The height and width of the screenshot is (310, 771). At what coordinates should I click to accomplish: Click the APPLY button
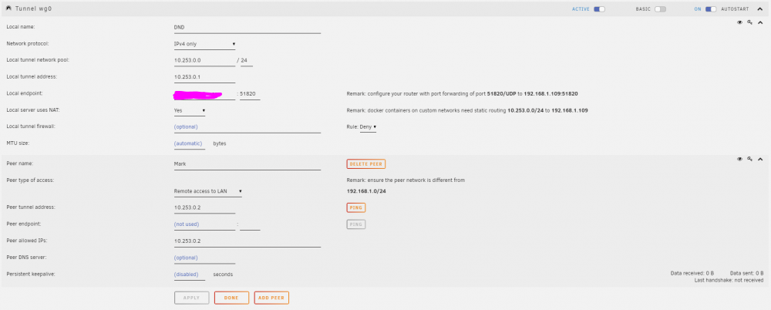[x=192, y=298]
